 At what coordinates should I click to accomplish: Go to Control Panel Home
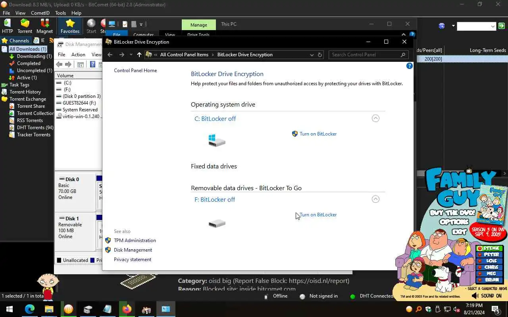click(x=135, y=71)
